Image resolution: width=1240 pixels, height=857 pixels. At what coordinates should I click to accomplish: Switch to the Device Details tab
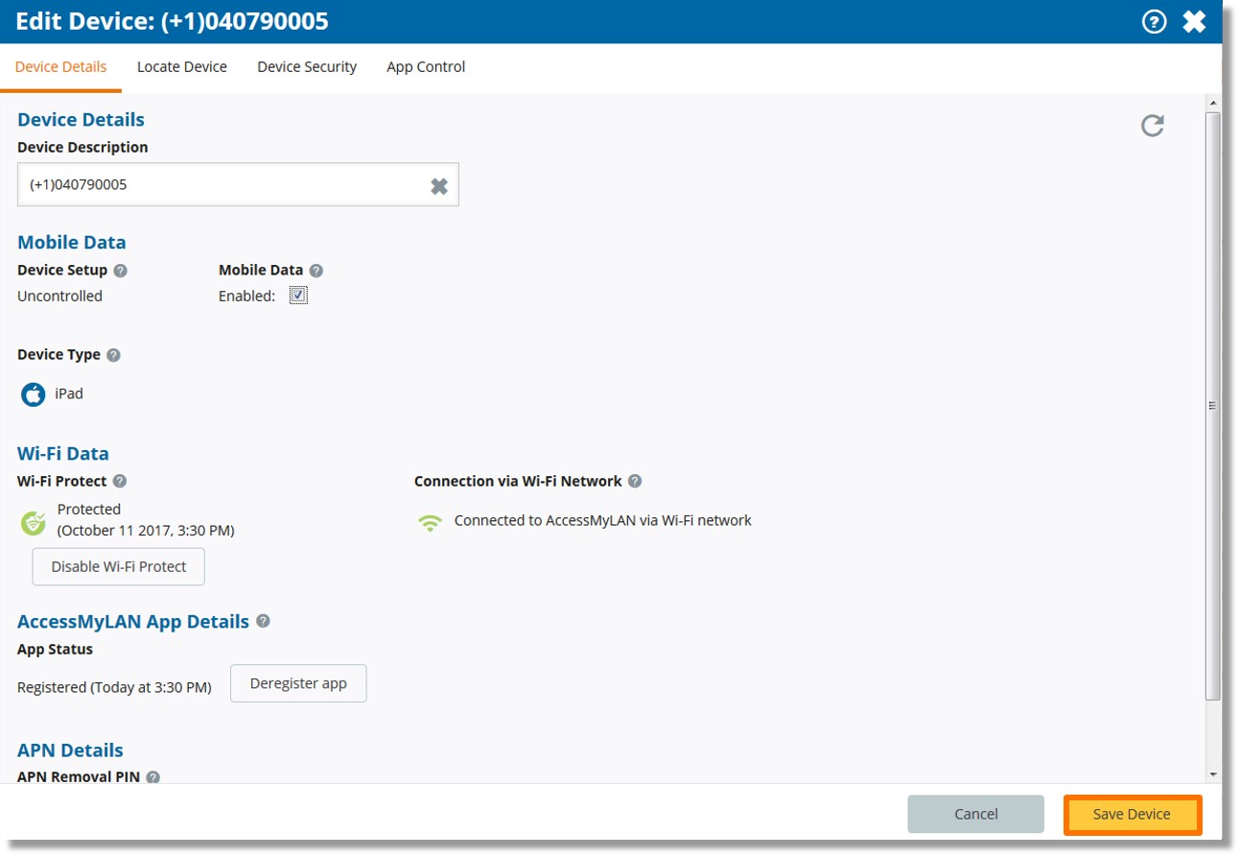[x=61, y=67]
